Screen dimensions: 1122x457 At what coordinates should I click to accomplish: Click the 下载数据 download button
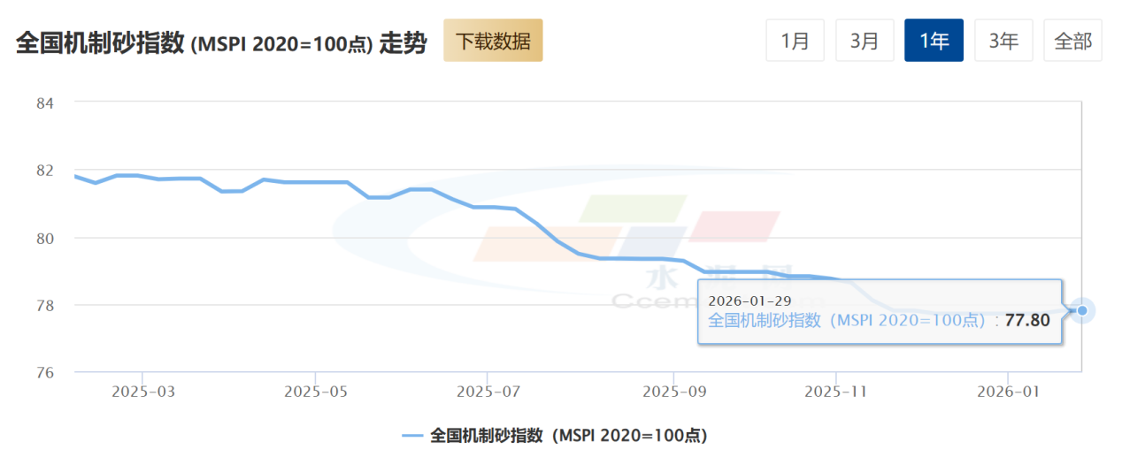[493, 41]
